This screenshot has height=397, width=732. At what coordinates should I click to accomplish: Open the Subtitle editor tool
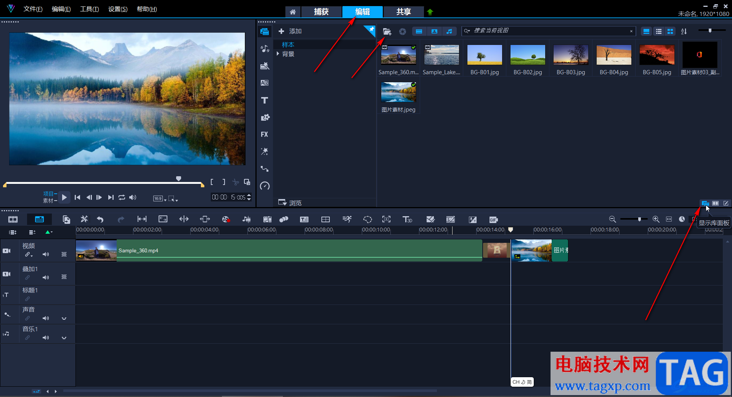(x=304, y=219)
